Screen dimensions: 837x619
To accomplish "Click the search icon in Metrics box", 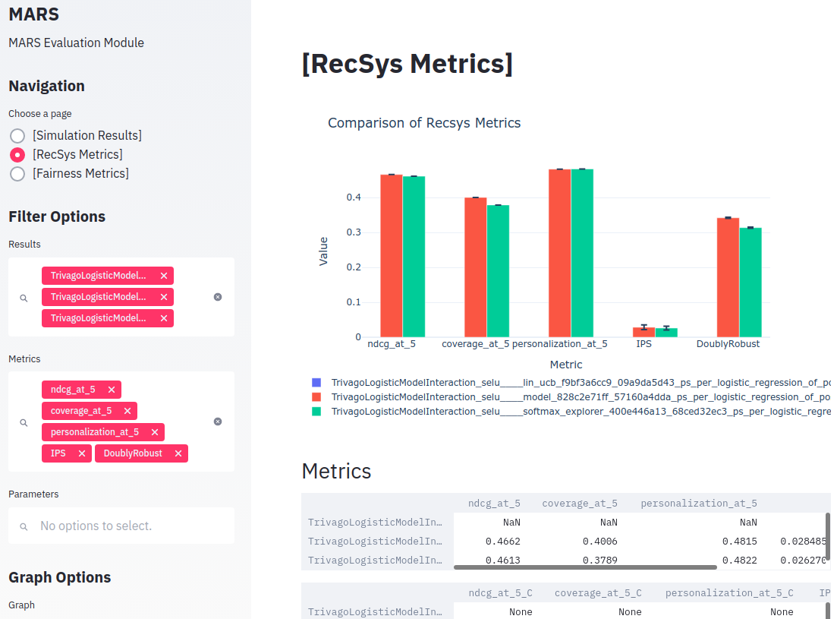I will pos(24,422).
